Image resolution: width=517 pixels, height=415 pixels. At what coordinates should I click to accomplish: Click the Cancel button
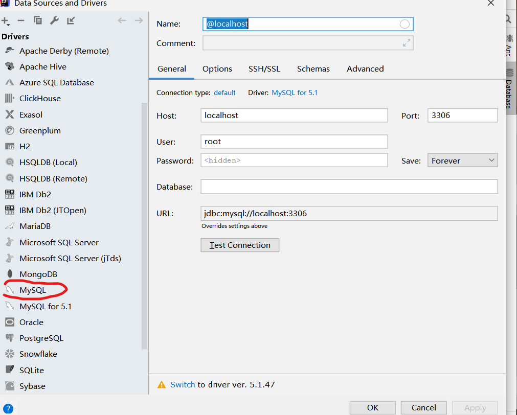tap(424, 408)
